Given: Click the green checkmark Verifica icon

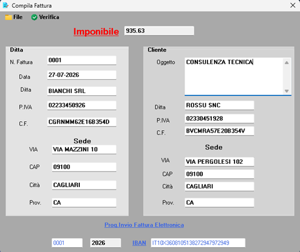Looking at the screenshot, I should (34, 17).
